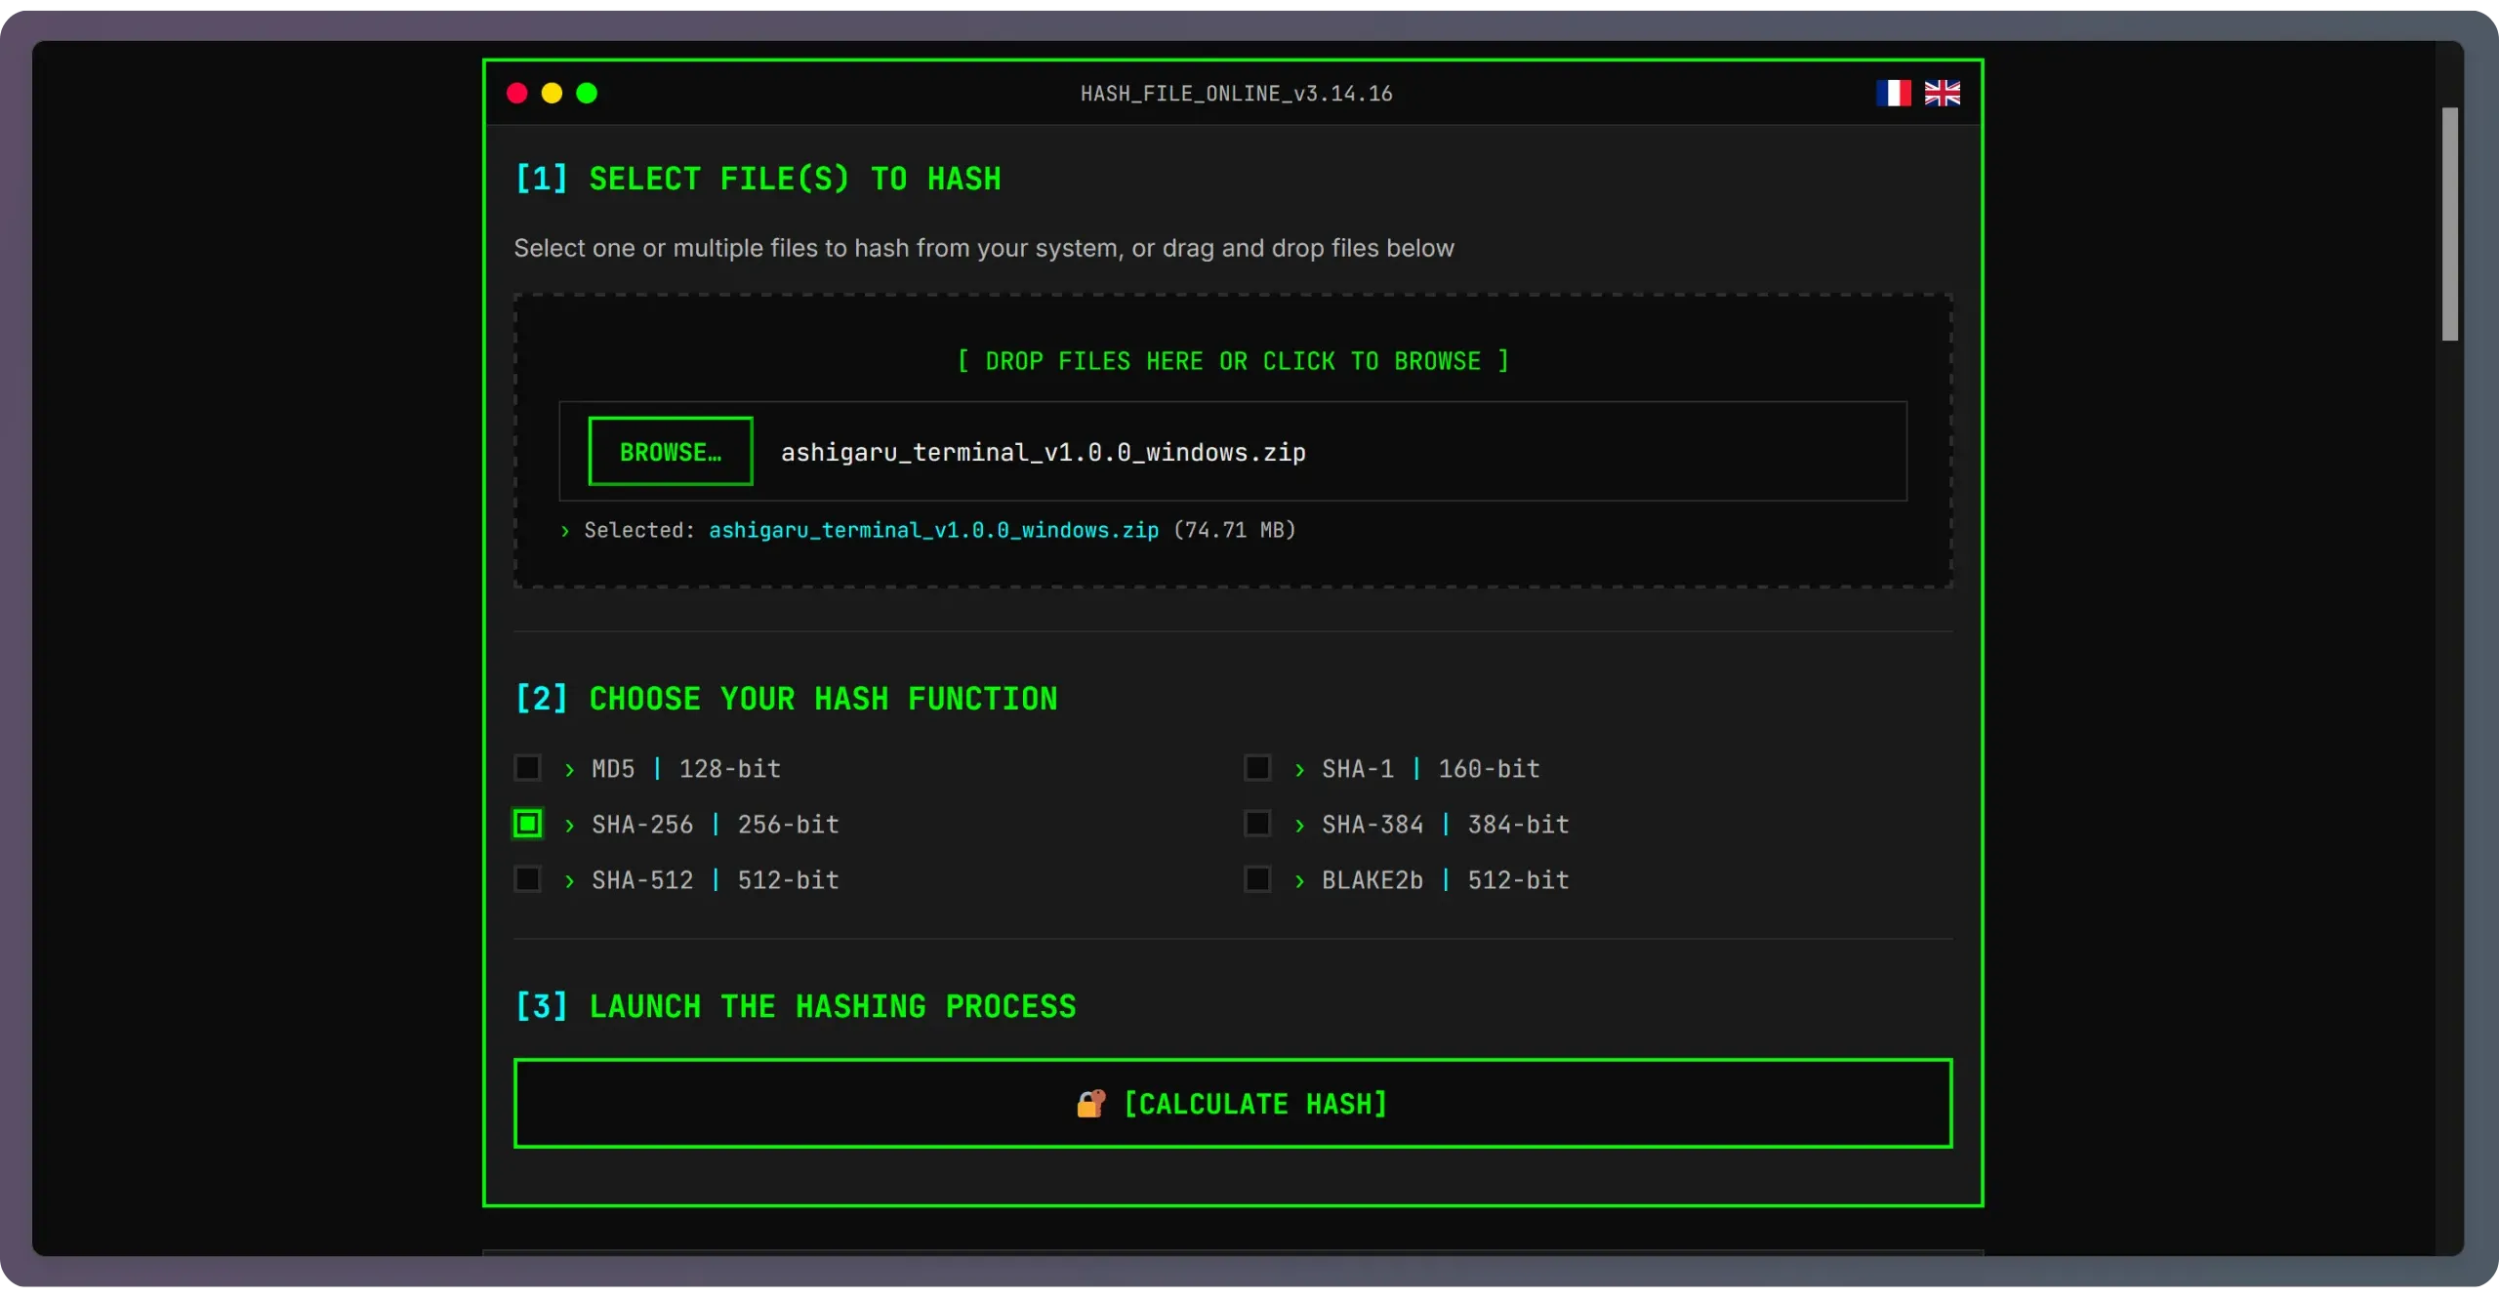Click the BLAKE2b 512-bit label text
Image resolution: width=2499 pixels, height=1297 pixels.
coord(1445,880)
